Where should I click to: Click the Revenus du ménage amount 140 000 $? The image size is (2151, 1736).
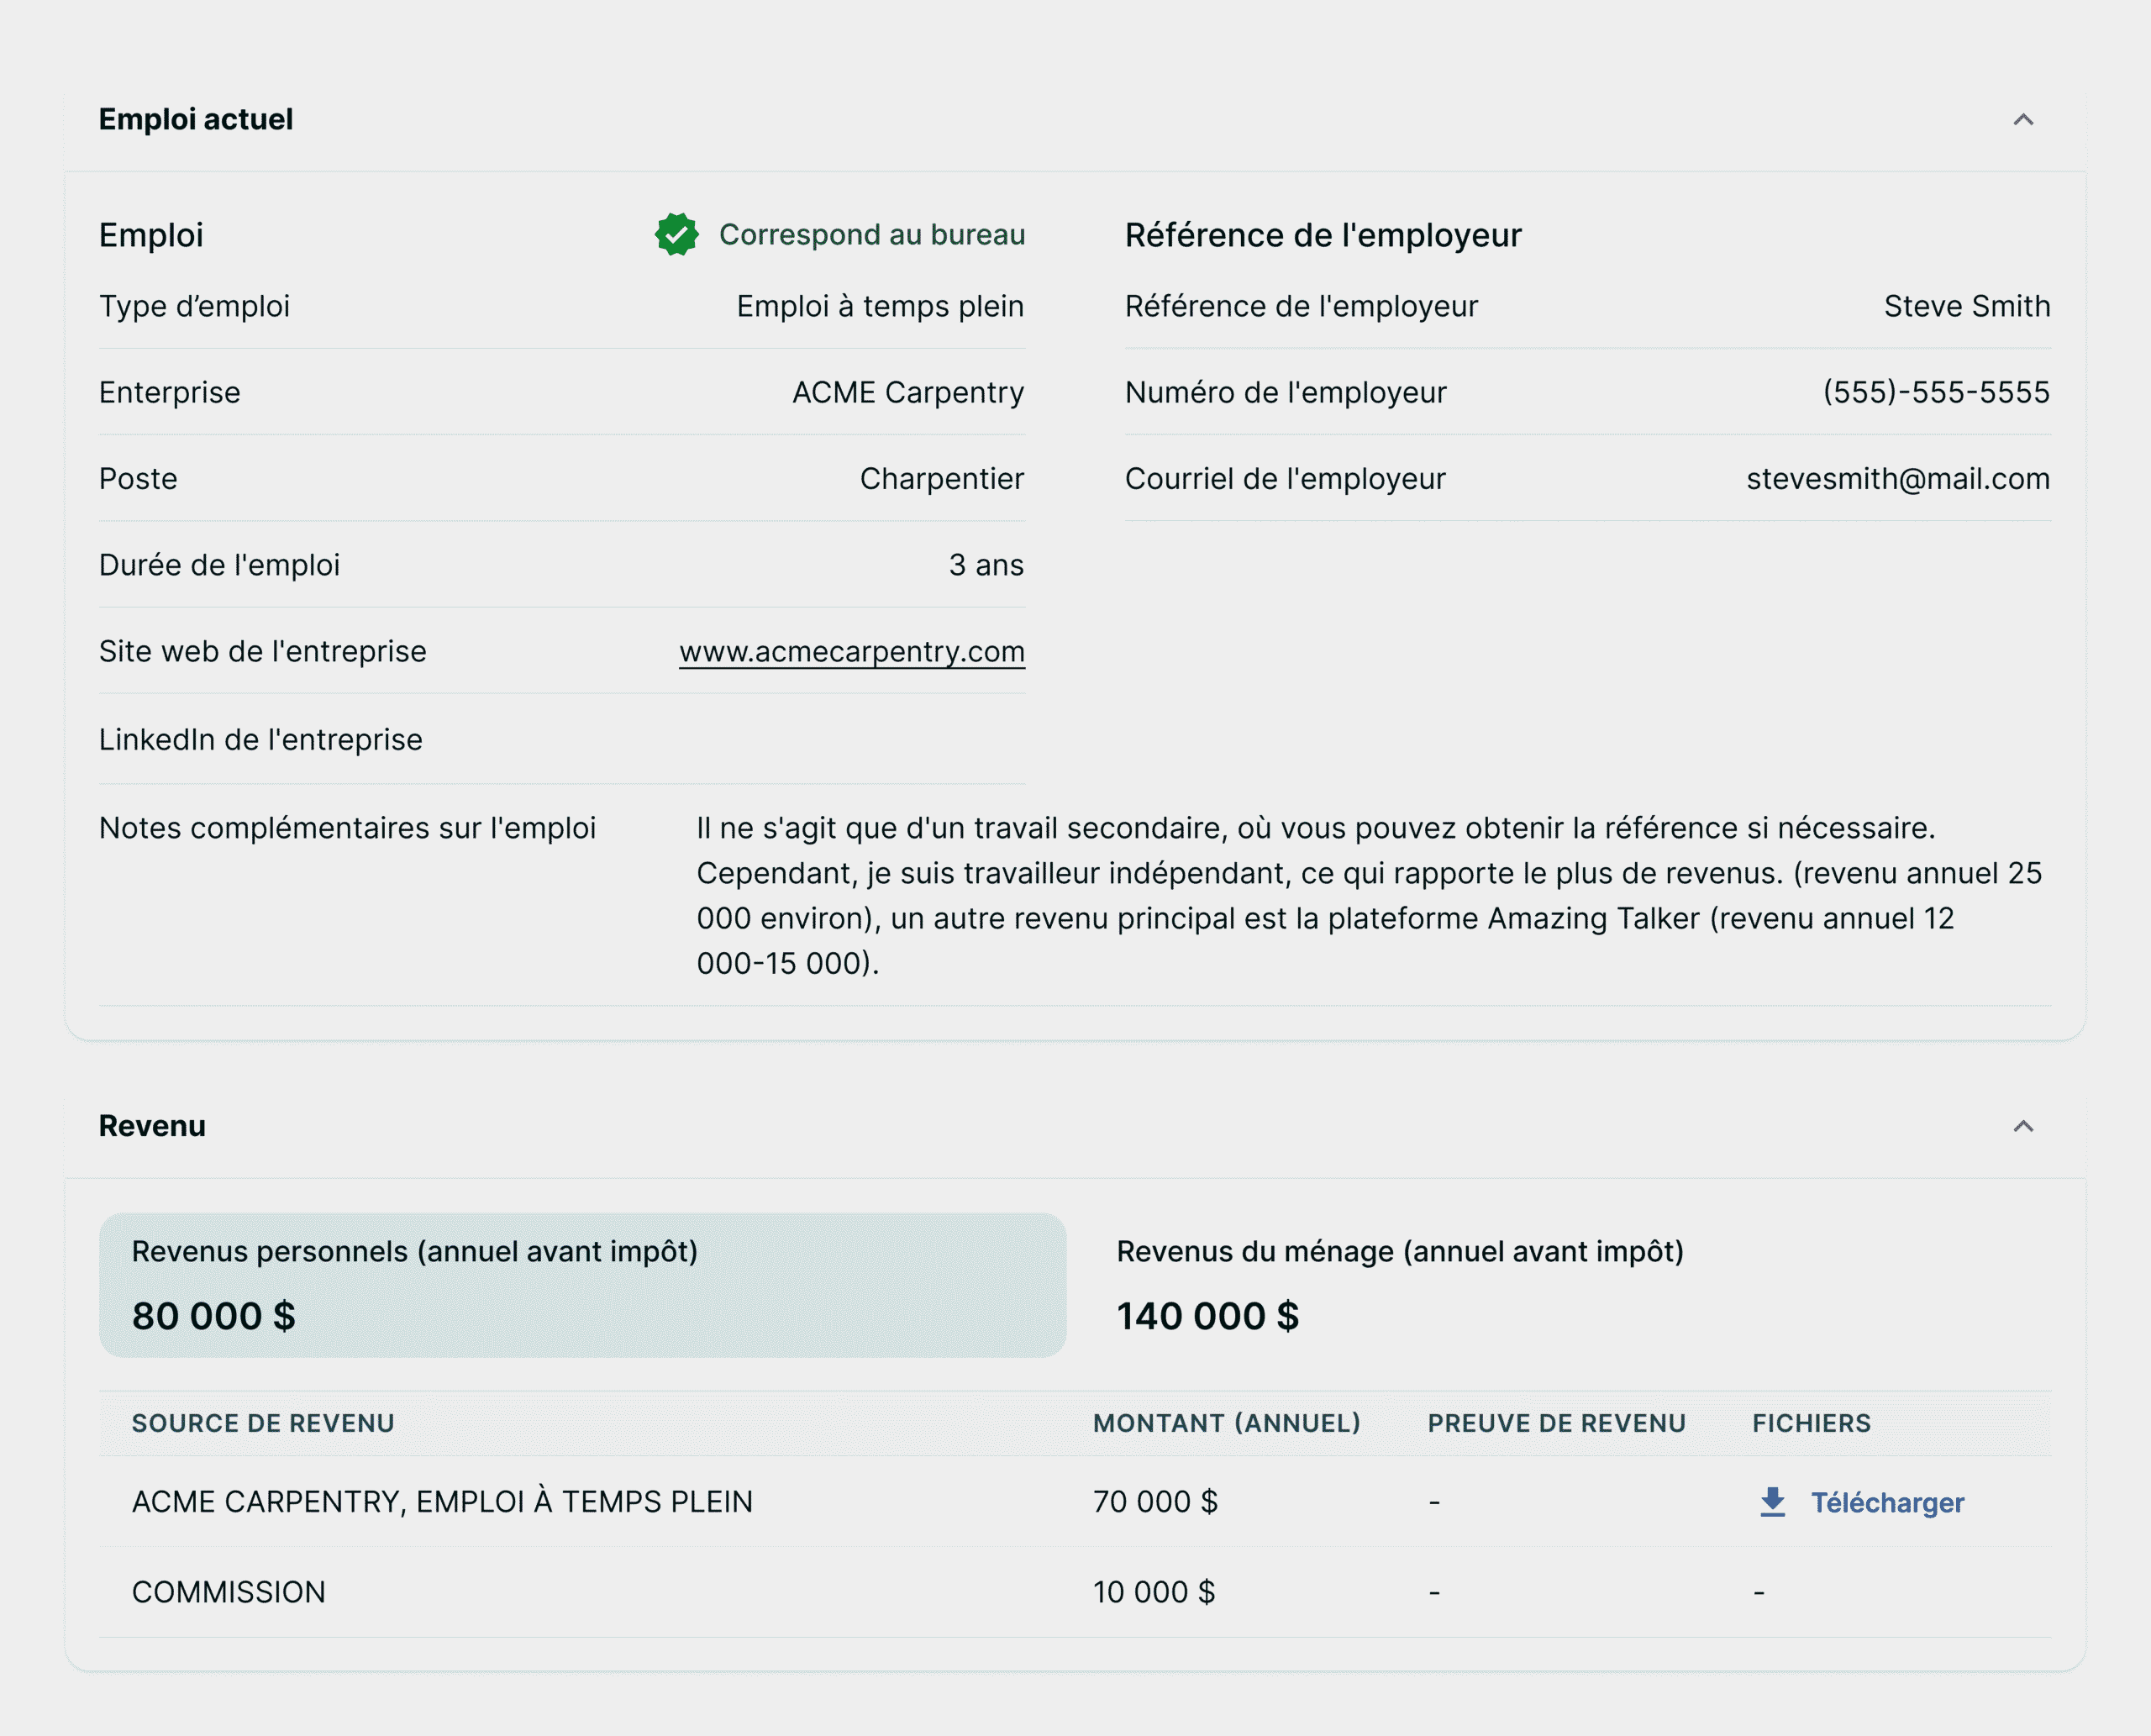[1207, 1317]
